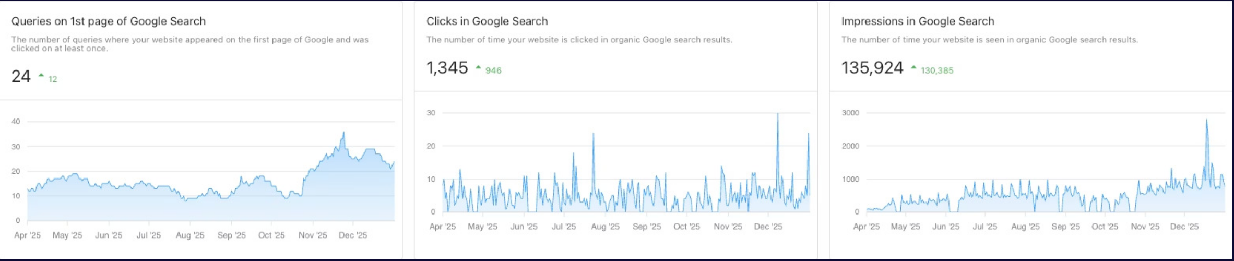This screenshot has height=261, width=1234.
Task: Click the green 946 change value
Action: [493, 70]
